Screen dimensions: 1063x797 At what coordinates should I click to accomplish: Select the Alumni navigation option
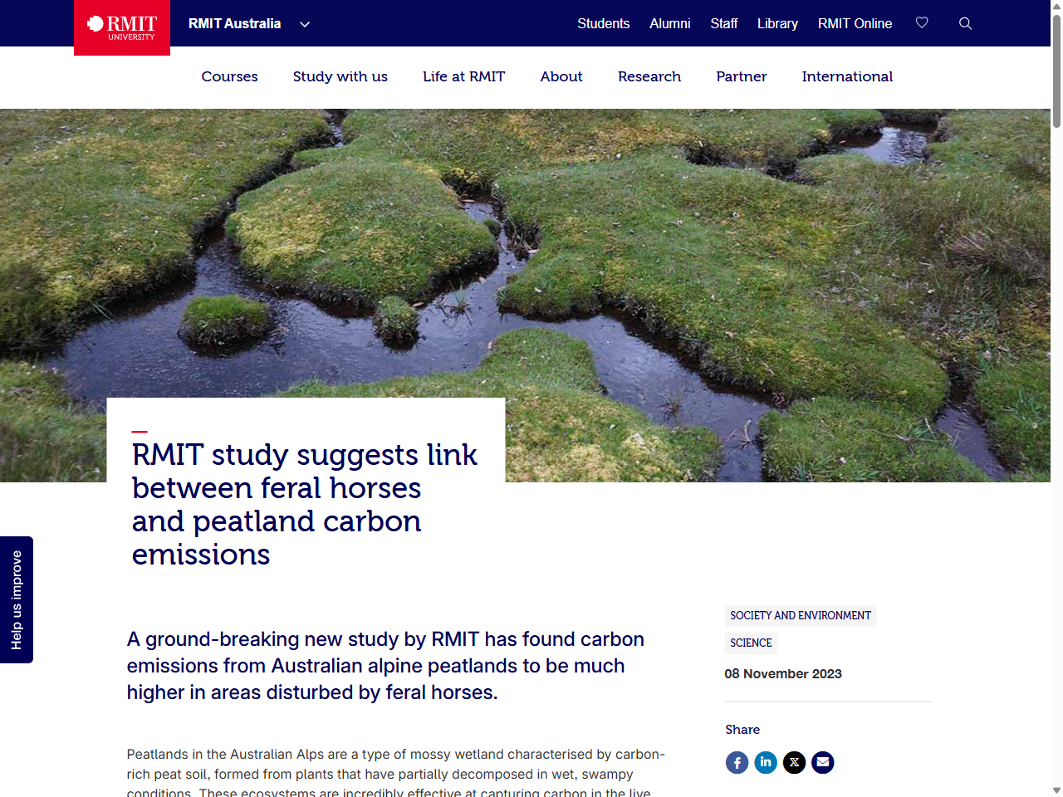click(669, 23)
